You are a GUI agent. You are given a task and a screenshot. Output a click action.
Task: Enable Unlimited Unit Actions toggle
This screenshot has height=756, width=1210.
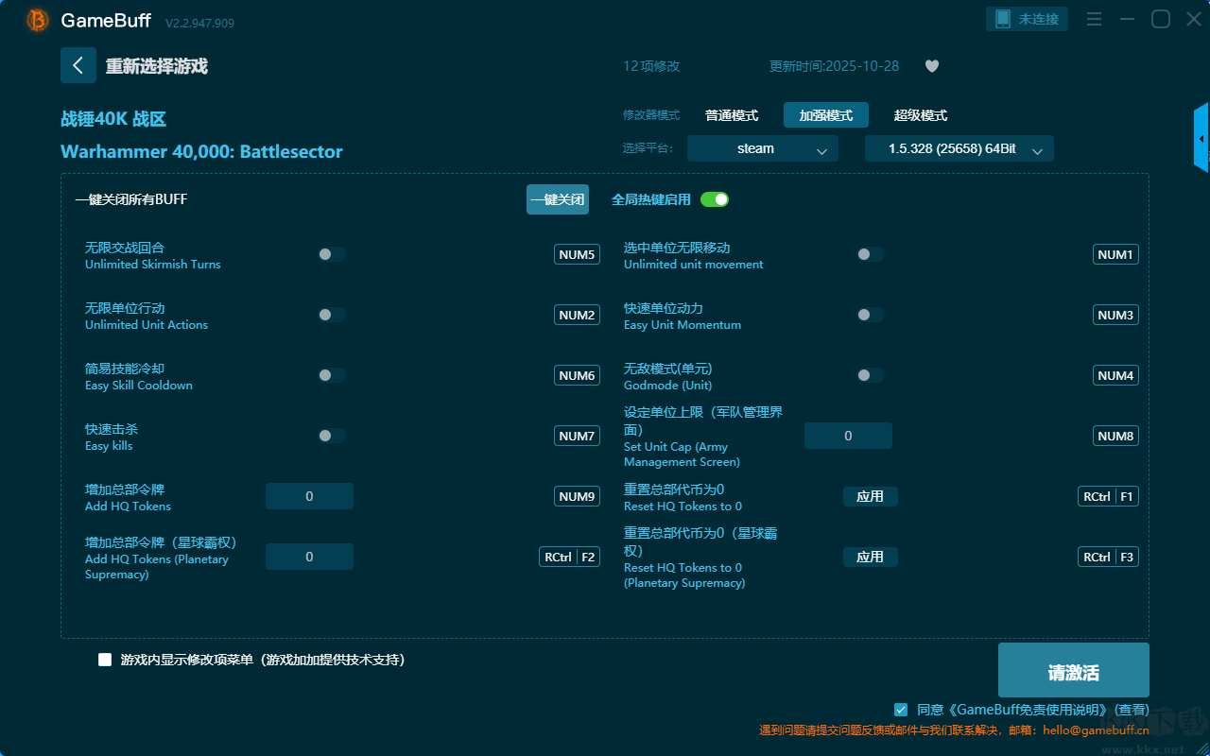tap(332, 315)
